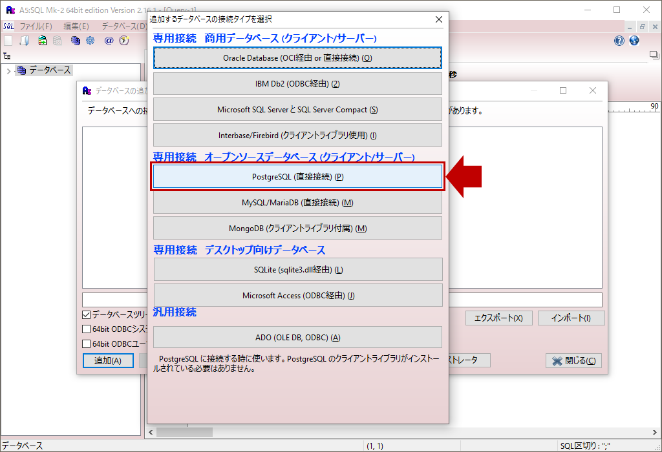Click the blue database stack toolbar icon
This screenshot has height=452, width=662.
pos(76,41)
